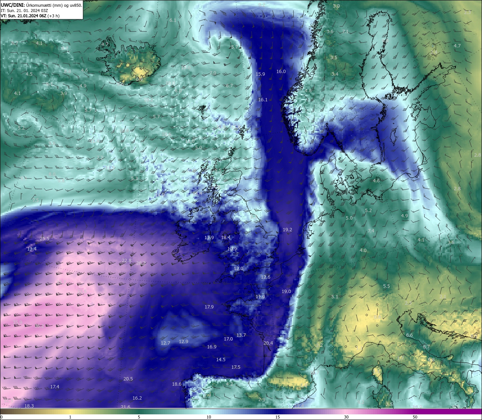This screenshot has height=420, width=482.
Task: Select the 12.0 value over Wales
Action: tap(238, 268)
